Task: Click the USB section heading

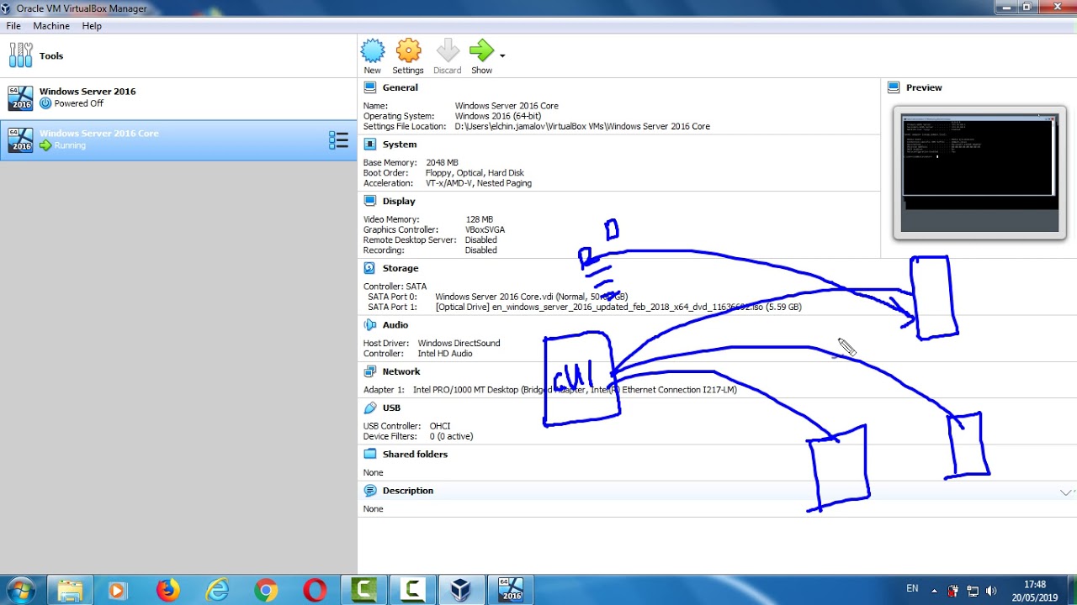Action: (x=391, y=408)
